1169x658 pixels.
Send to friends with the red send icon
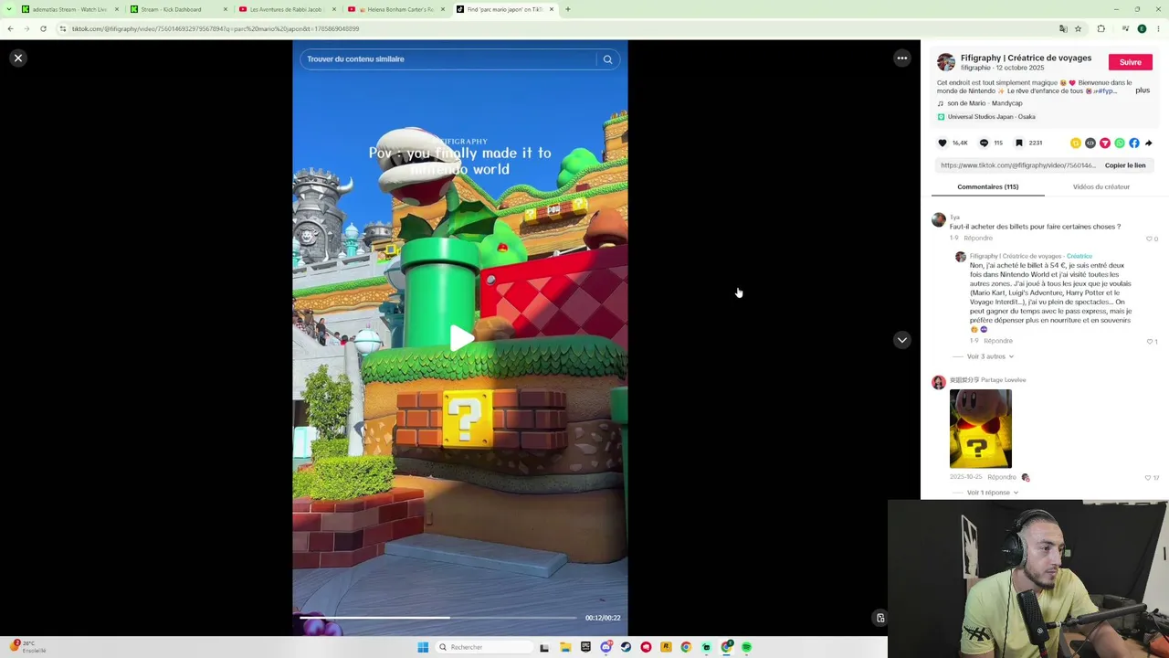coord(1105,143)
